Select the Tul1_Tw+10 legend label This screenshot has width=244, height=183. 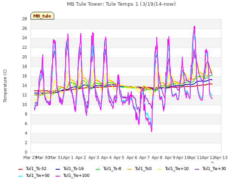tap(177, 169)
